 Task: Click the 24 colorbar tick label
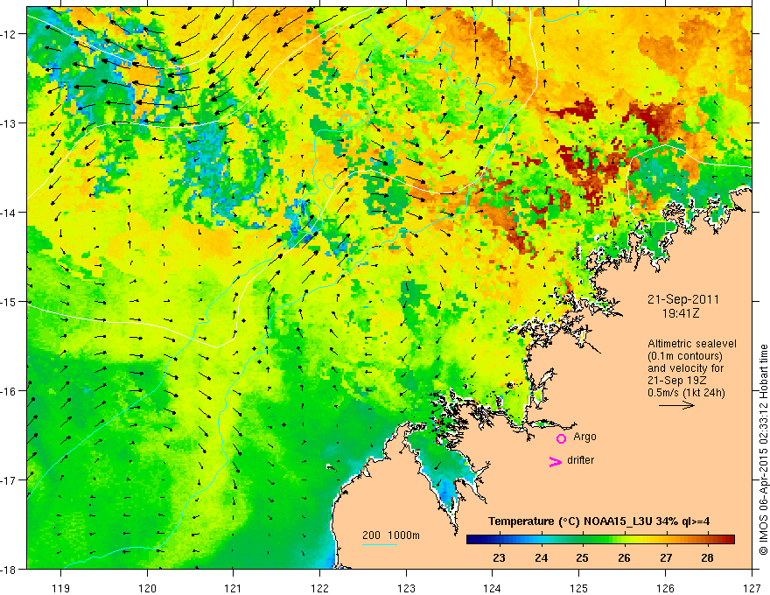(541, 558)
